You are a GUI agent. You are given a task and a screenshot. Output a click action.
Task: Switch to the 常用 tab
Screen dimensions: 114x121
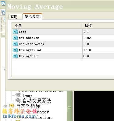[16, 17]
